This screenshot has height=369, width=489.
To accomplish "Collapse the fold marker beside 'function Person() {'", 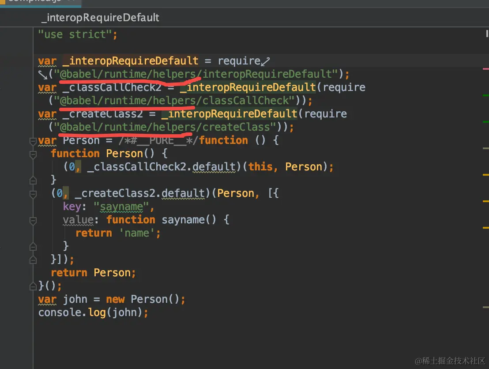I will [33, 154].
